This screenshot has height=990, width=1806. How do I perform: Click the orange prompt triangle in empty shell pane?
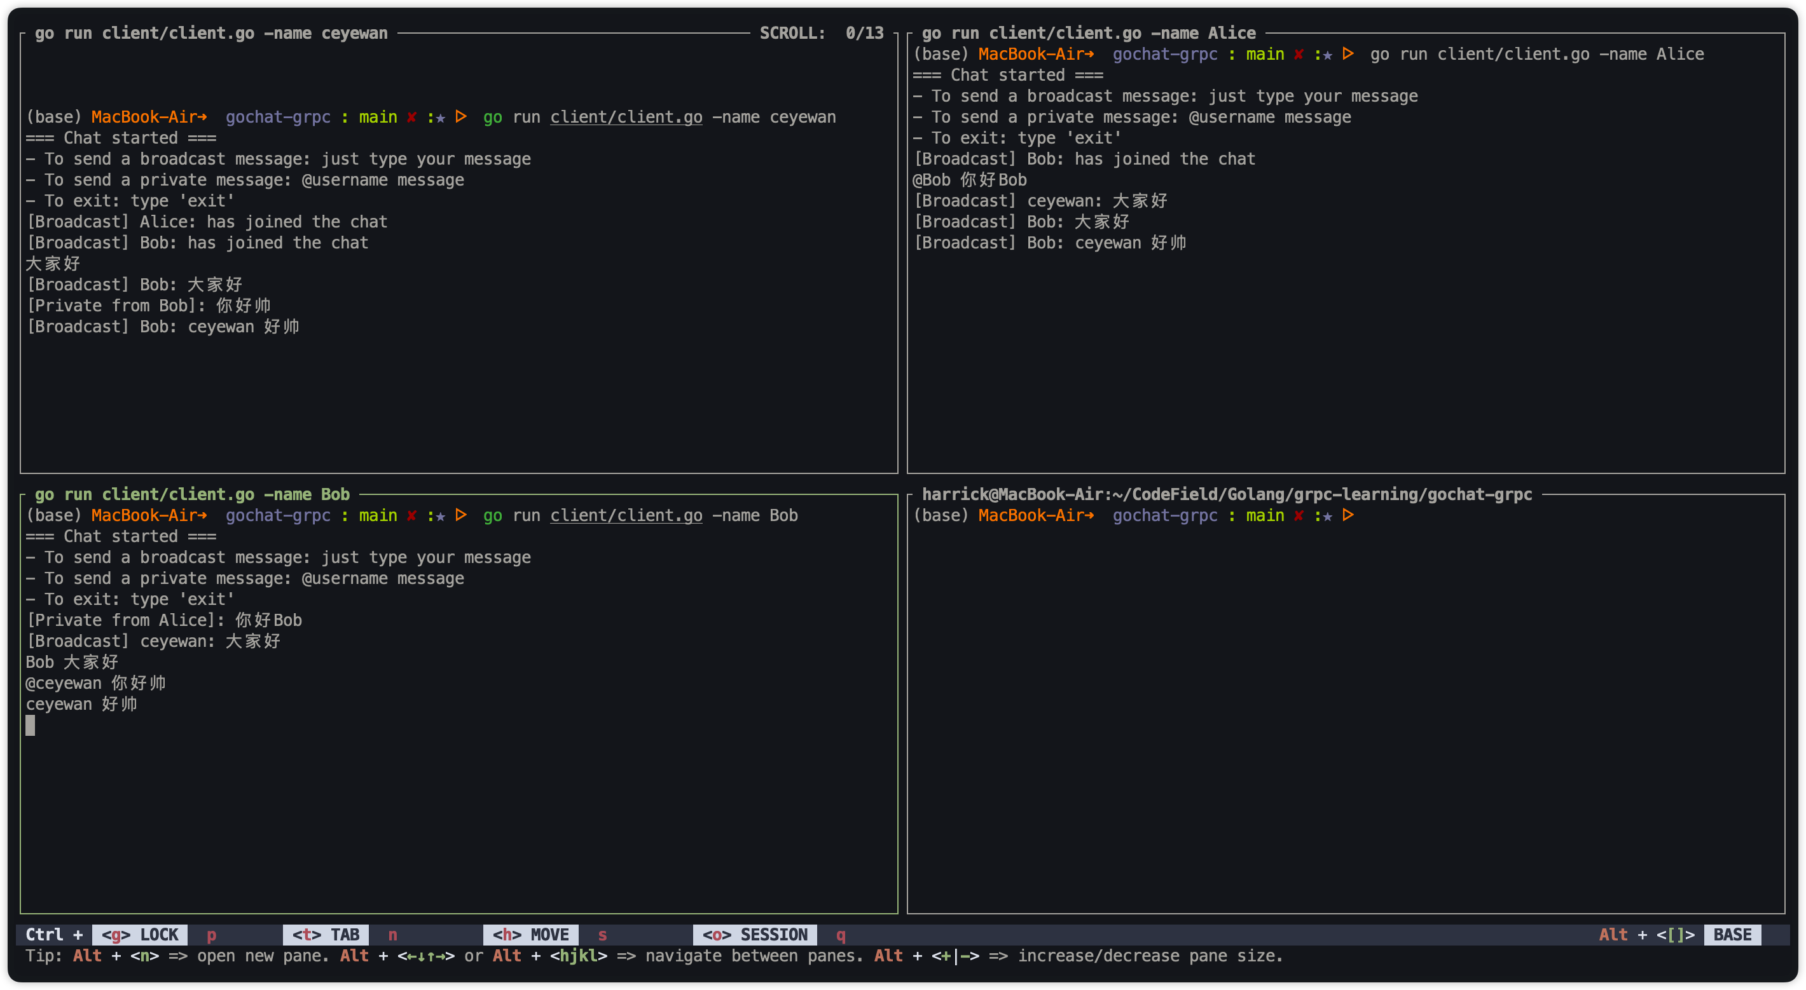1348,516
